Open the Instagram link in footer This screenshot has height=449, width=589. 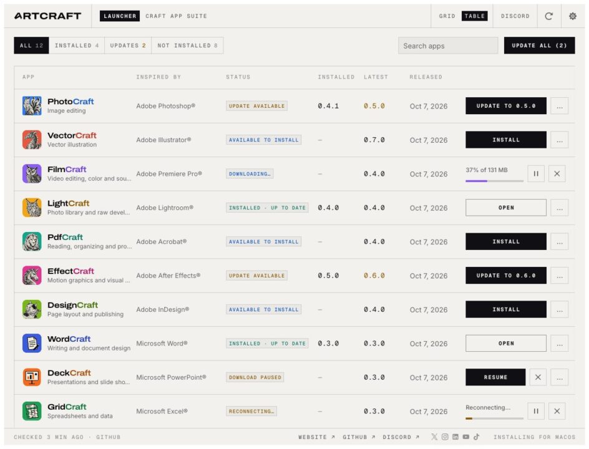pos(445,437)
